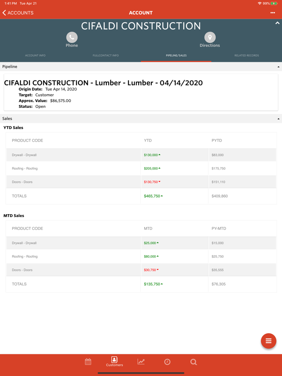Tap the Directions location pin icon

click(x=210, y=37)
